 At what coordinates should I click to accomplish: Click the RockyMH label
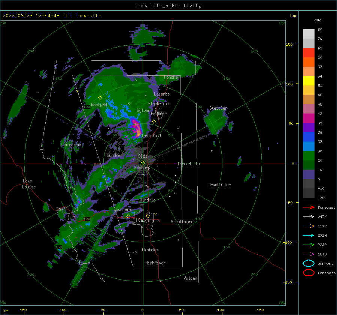pyautogui.click(x=99, y=105)
